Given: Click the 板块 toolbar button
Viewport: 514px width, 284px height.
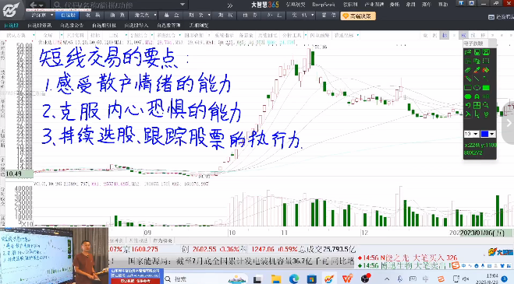Looking at the screenshot, I should 93,15.
